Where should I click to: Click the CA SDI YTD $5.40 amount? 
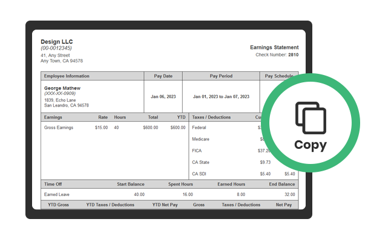pyautogui.click(x=289, y=174)
